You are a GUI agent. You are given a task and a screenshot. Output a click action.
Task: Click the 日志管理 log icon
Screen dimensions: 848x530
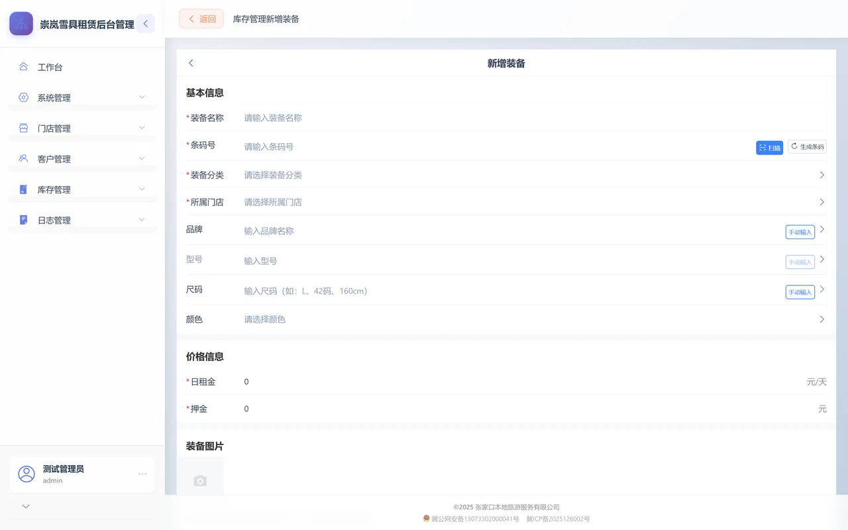coord(23,220)
